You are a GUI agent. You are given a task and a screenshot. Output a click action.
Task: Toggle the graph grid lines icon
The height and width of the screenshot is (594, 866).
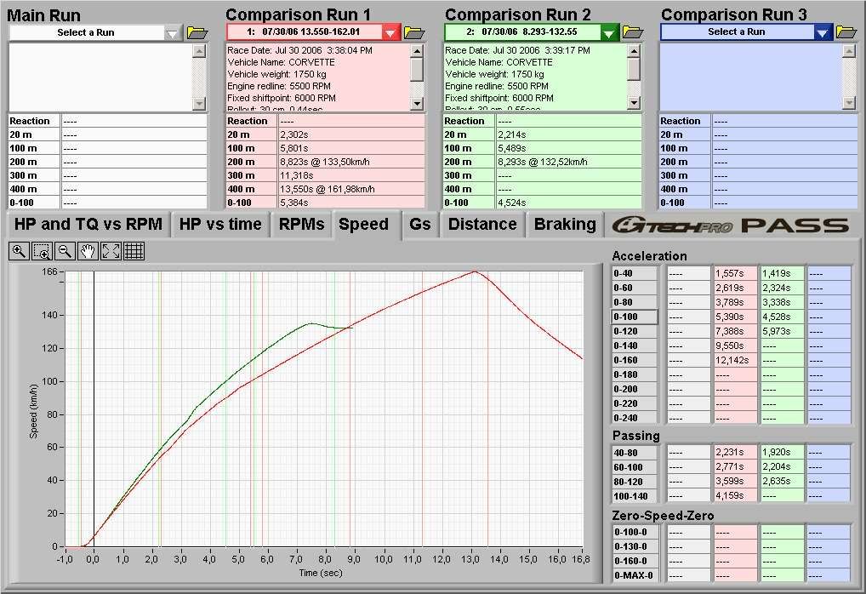pyautogui.click(x=134, y=250)
